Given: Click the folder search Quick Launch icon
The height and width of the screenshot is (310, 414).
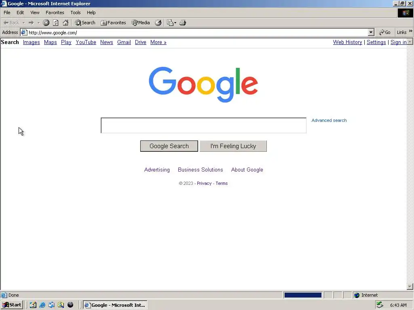Looking at the screenshot, I should [x=61, y=305].
